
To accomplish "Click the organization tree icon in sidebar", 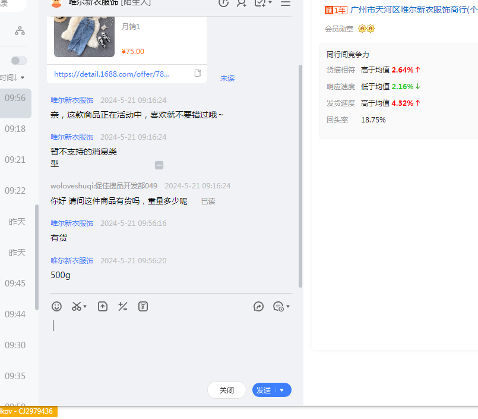I will (20, 31).
